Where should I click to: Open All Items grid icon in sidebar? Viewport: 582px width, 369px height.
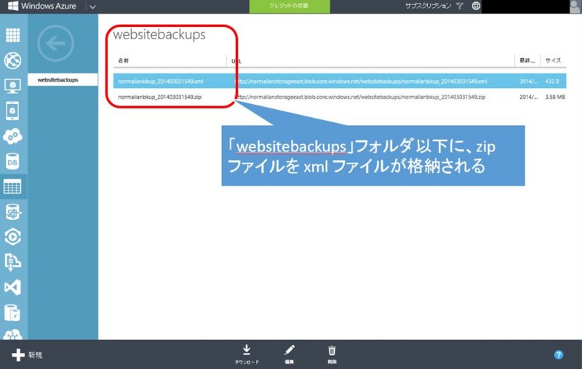coord(12,35)
